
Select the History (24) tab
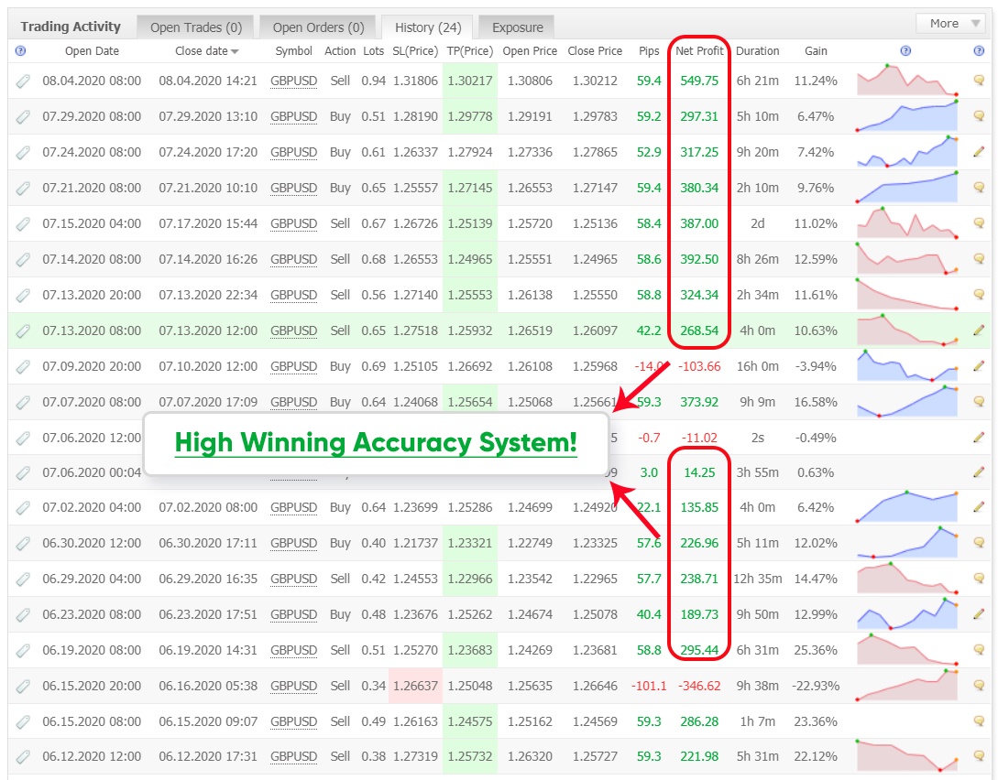[x=427, y=27]
